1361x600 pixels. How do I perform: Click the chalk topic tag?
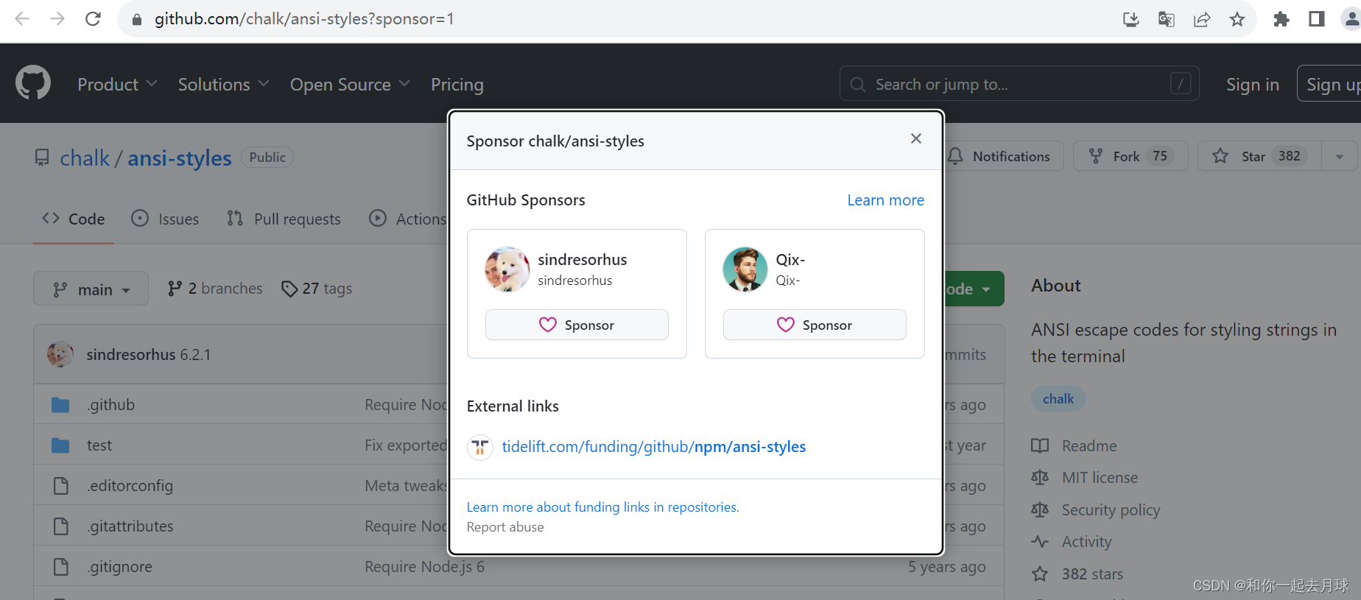click(1058, 399)
